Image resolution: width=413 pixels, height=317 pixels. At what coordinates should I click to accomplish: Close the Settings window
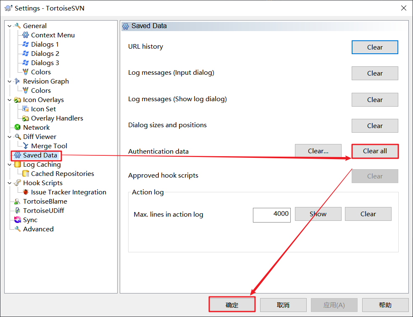pyautogui.click(x=403, y=8)
